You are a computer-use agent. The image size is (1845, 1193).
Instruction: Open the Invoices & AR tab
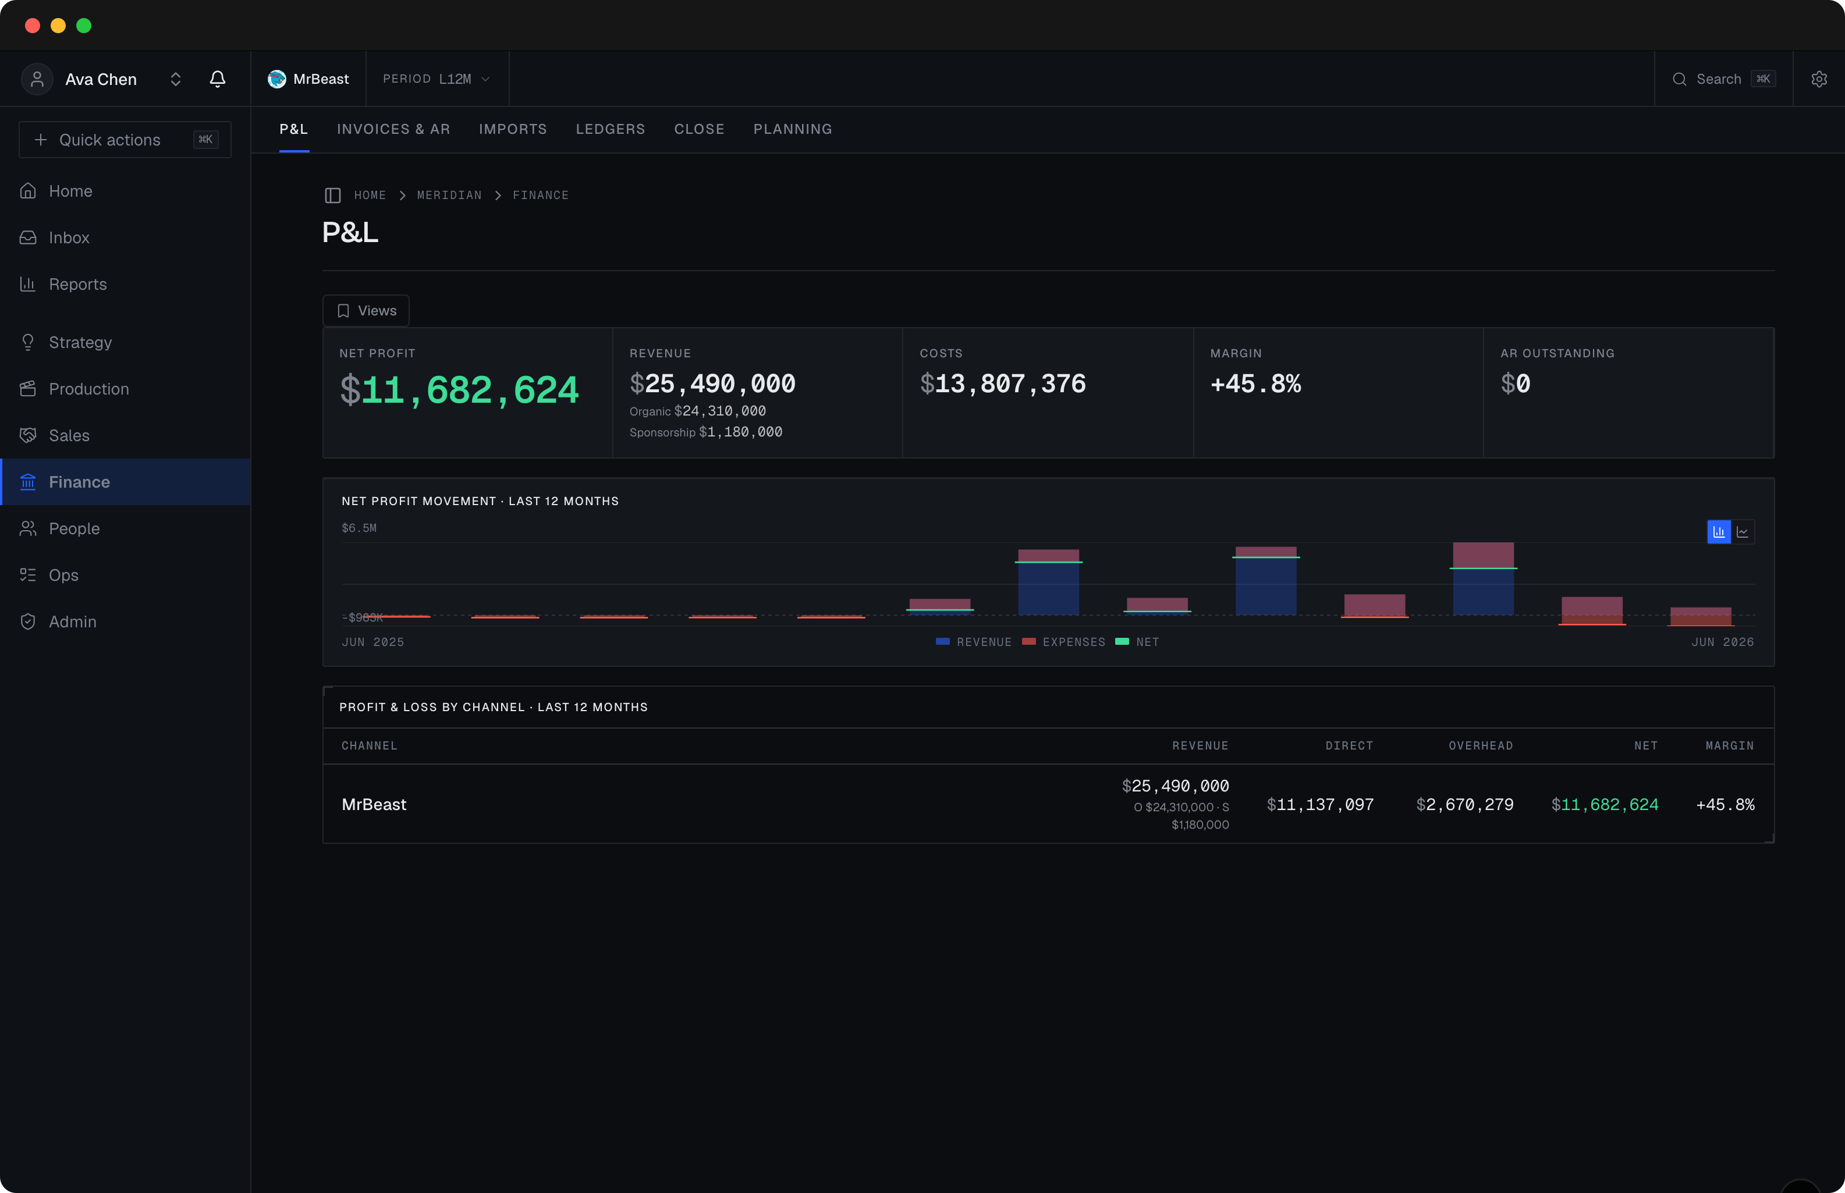point(393,129)
